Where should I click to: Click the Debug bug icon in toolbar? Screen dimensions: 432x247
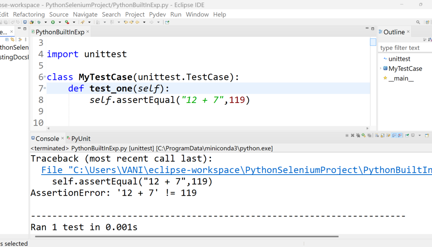point(39,22)
